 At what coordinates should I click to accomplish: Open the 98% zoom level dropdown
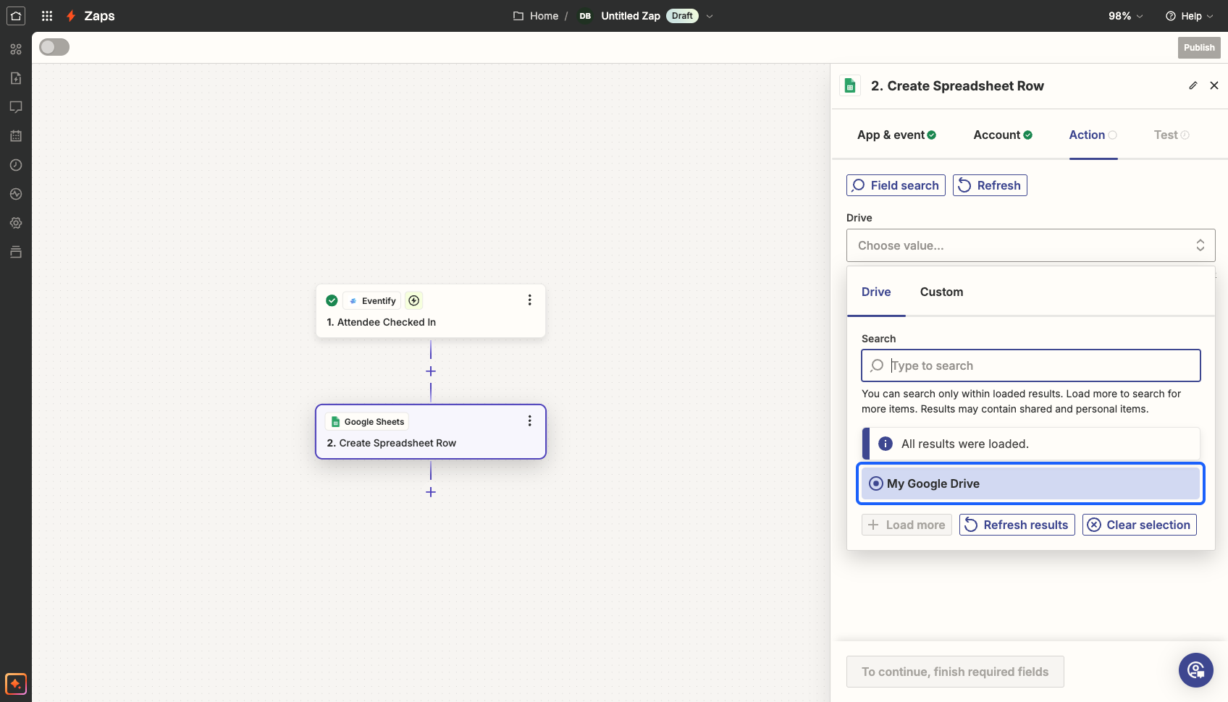[x=1126, y=16]
